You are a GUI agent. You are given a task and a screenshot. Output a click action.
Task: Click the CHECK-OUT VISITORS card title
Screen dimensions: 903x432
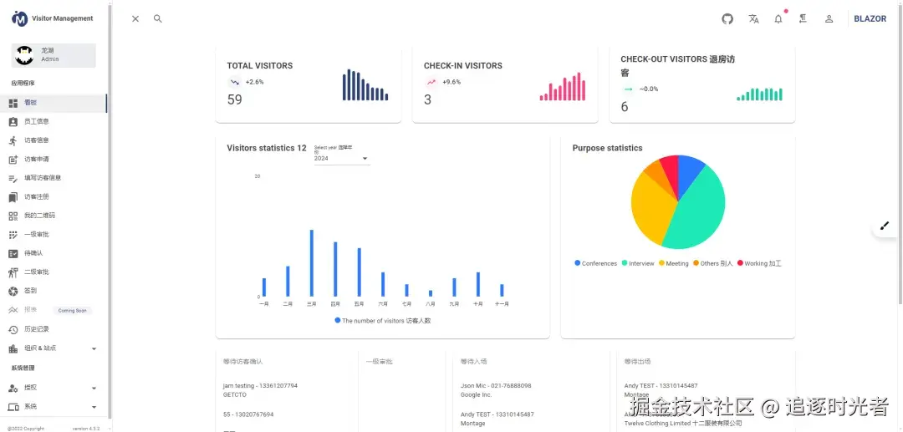point(678,66)
